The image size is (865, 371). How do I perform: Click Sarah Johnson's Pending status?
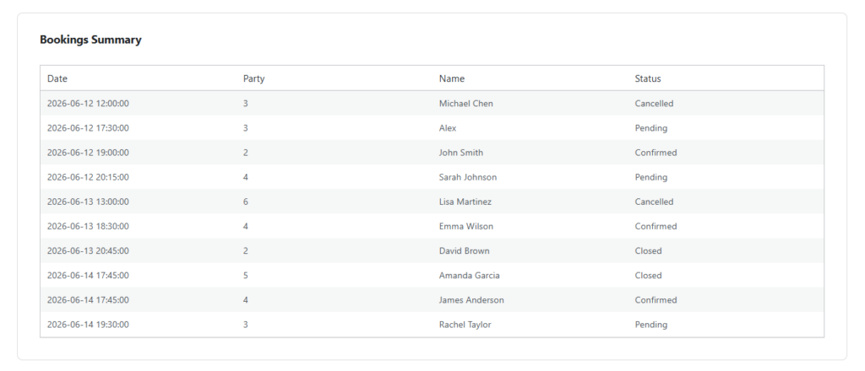coord(651,177)
